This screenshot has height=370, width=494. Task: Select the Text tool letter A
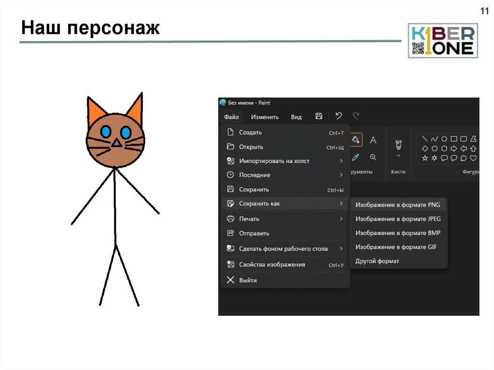(373, 140)
